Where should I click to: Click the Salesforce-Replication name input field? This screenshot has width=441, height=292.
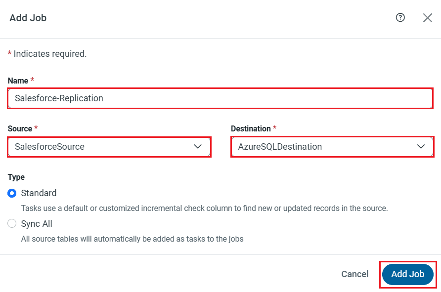[x=220, y=98]
